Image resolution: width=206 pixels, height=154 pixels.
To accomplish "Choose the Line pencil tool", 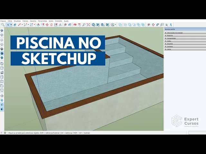I will point(19,25).
